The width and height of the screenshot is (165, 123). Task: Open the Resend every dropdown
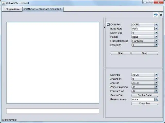(x=145, y=99)
